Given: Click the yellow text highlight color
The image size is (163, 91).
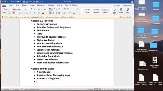Looking at the screenshot, I should click(x=39, y=13).
